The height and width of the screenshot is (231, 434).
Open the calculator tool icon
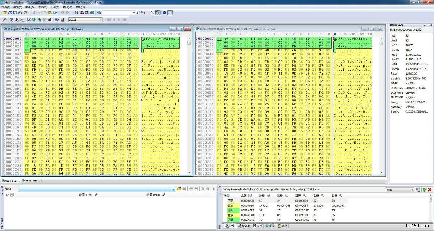[62, 20]
